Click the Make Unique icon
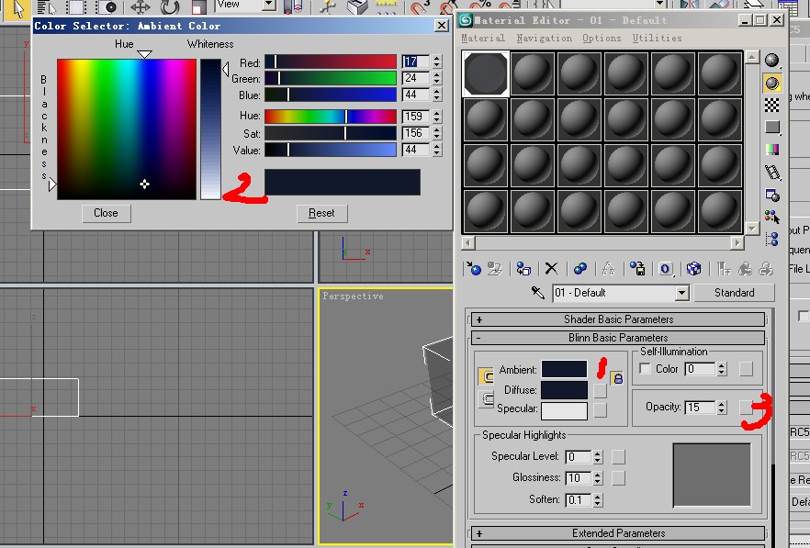 [609, 268]
